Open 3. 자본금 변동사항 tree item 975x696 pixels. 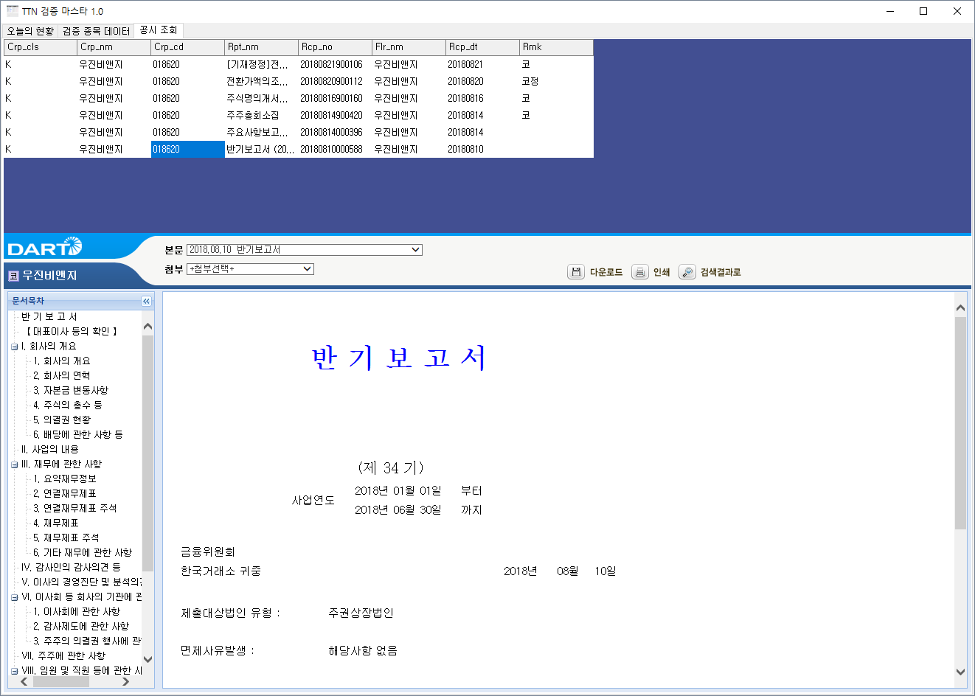70,391
